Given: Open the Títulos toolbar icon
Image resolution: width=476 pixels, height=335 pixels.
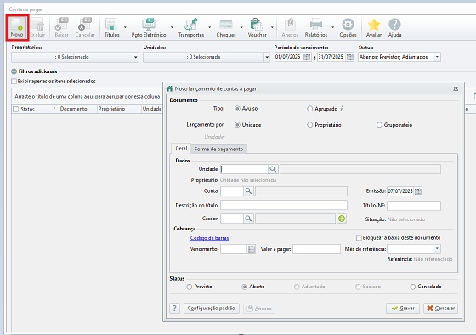Looking at the screenshot, I should click(x=111, y=28).
